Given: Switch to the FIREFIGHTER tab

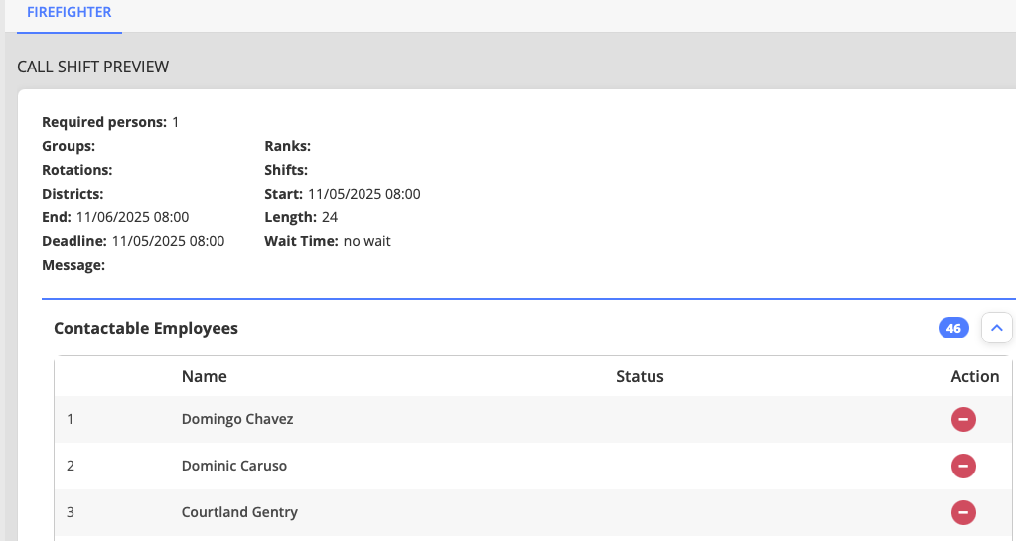Looking at the screenshot, I should coord(69,13).
